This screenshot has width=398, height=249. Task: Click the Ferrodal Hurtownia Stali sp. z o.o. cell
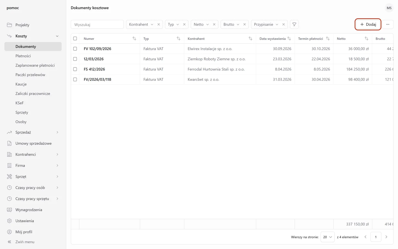pyautogui.click(x=220, y=69)
